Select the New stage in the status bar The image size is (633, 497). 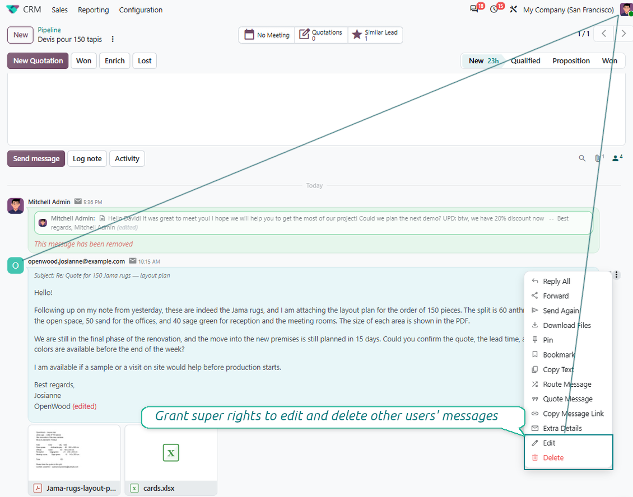[483, 61]
